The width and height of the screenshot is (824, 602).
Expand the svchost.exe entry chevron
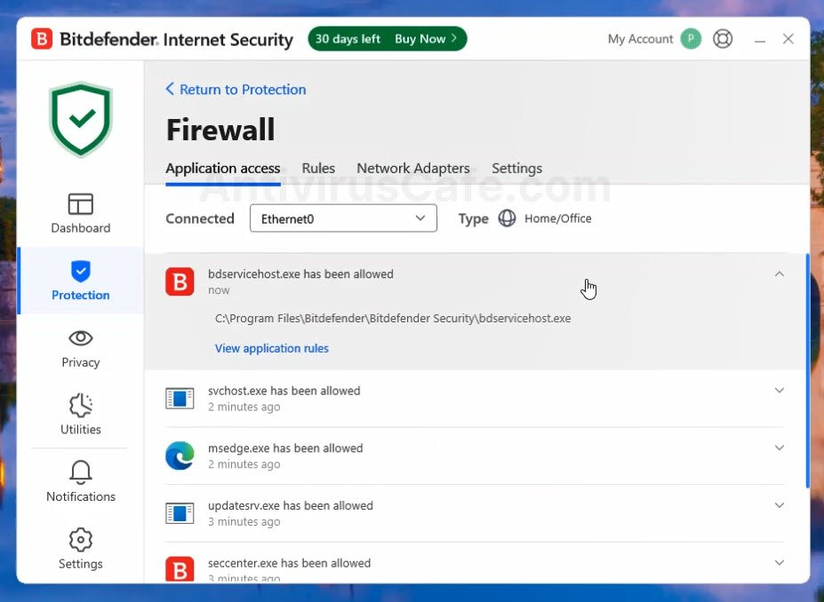click(x=780, y=391)
